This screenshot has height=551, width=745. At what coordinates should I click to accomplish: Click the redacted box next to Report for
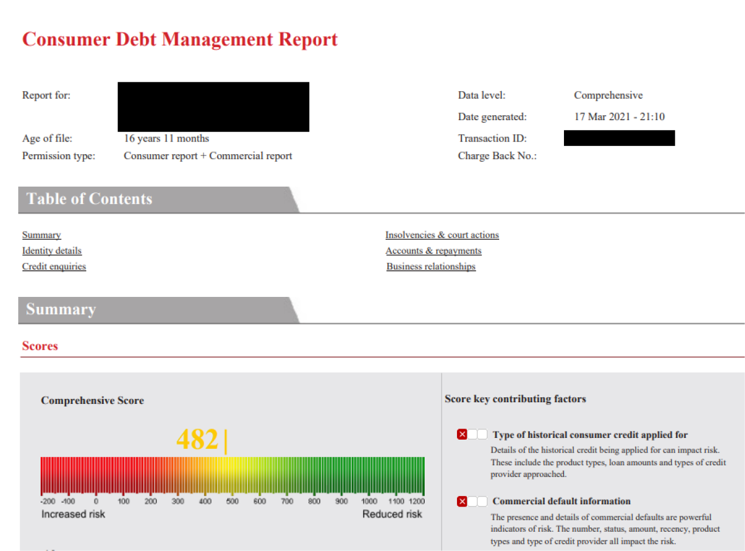[213, 106]
